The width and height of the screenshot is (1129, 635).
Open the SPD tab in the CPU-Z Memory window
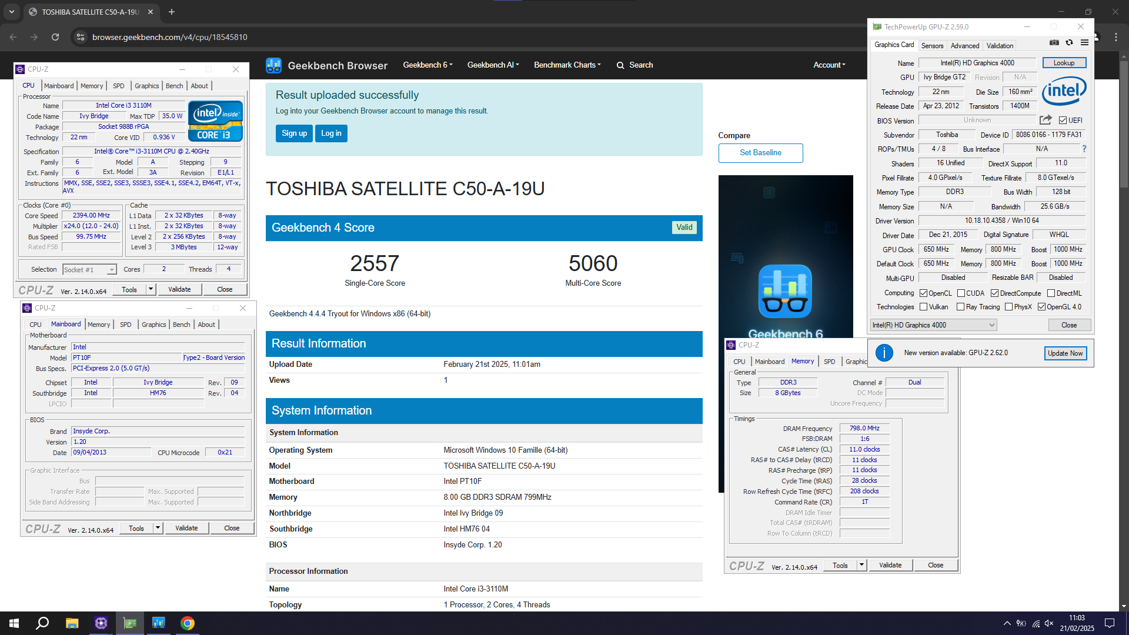coord(829,362)
